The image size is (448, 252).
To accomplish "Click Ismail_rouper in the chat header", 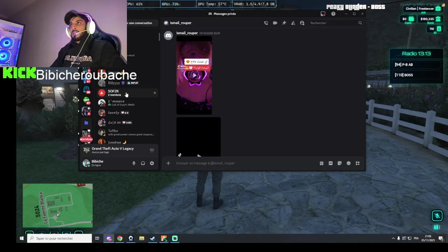I will (x=181, y=23).
